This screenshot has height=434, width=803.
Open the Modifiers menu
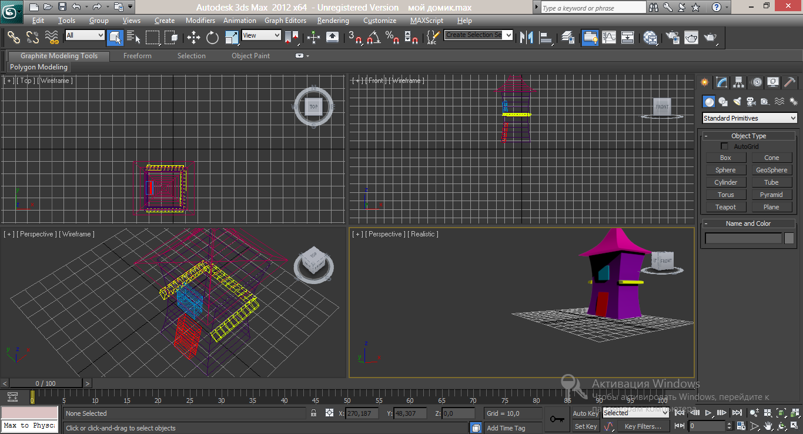(x=200, y=21)
